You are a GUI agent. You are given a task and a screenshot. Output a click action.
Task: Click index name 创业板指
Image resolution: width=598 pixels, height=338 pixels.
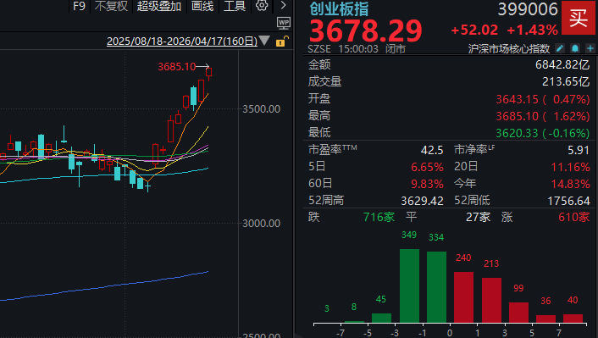pos(339,8)
